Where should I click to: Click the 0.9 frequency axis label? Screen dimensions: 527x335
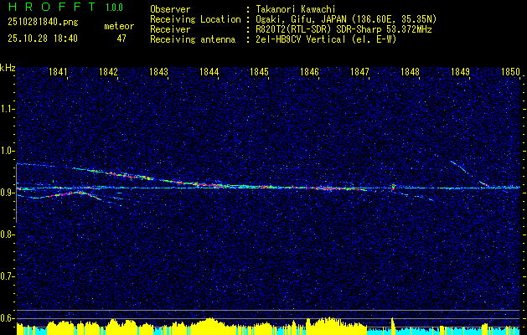[8, 193]
